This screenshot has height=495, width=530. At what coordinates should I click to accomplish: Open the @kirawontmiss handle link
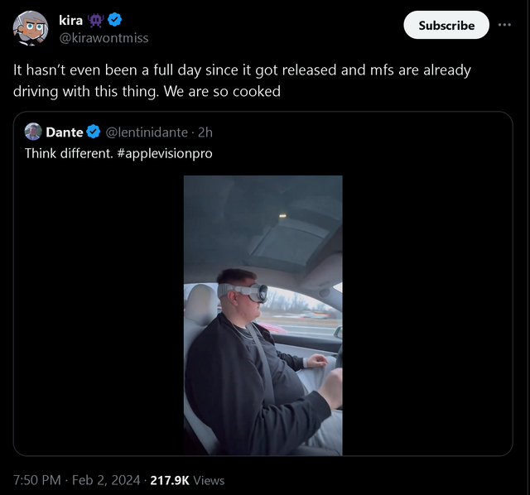(104, 38)
